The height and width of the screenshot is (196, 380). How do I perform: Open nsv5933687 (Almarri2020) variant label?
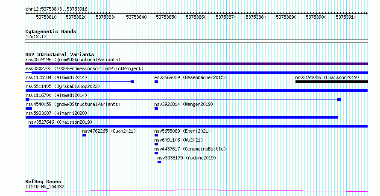pyautogui.click(x=56, y=113)
